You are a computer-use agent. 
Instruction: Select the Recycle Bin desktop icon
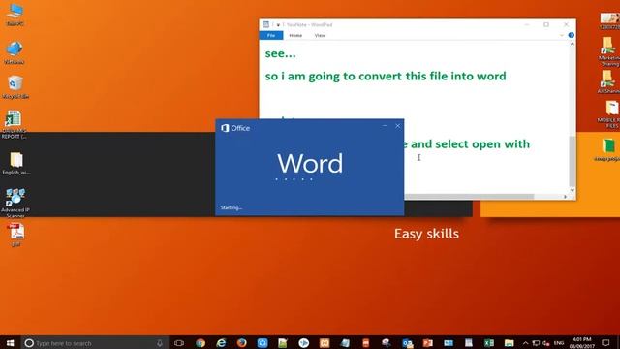[15, 87]
